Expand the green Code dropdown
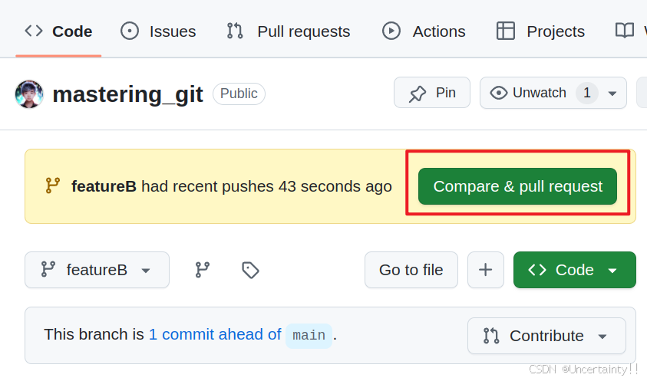 [x=574, y=270]
